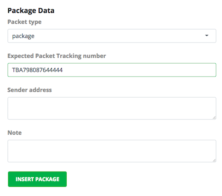This screenshot has height=196, width=222.
Task: Click the 'TBA' prefix in tracking field
Action: pyautogui.click(x=17, y=70)
